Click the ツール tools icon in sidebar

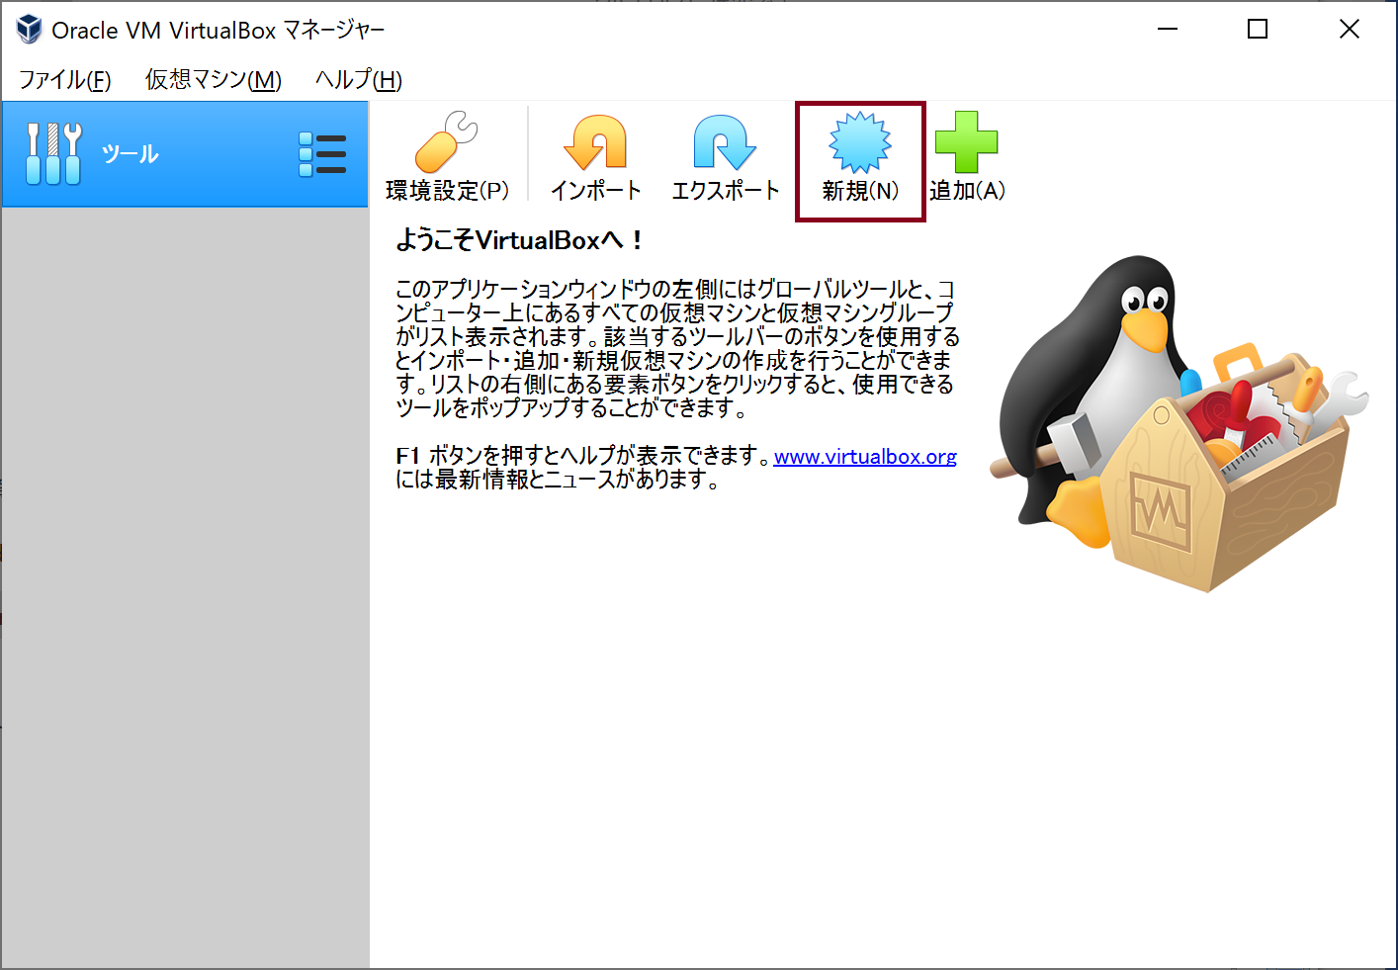tap(52, 152)
